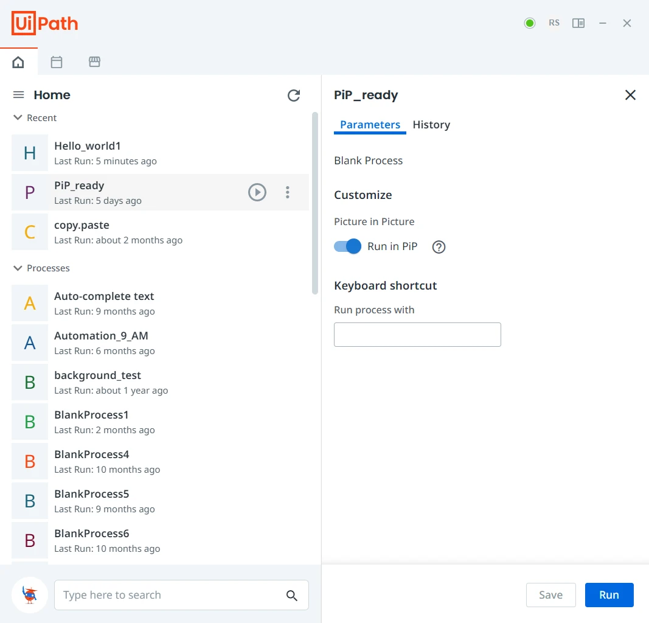
Task: Collapse the Recent section
Action: pos(18,117)
